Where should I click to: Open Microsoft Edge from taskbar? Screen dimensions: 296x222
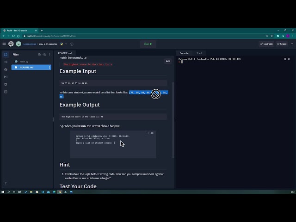tap(54, 192)
